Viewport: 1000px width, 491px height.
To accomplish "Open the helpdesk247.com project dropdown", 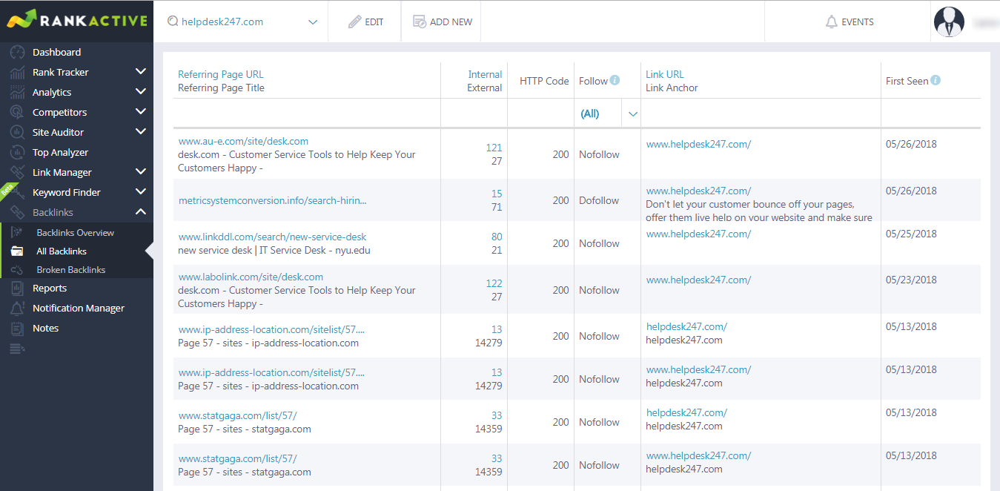I will coord(313,22).
